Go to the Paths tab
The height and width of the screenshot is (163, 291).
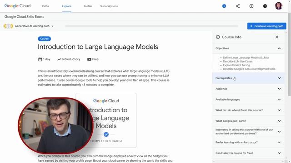point(45,6)
